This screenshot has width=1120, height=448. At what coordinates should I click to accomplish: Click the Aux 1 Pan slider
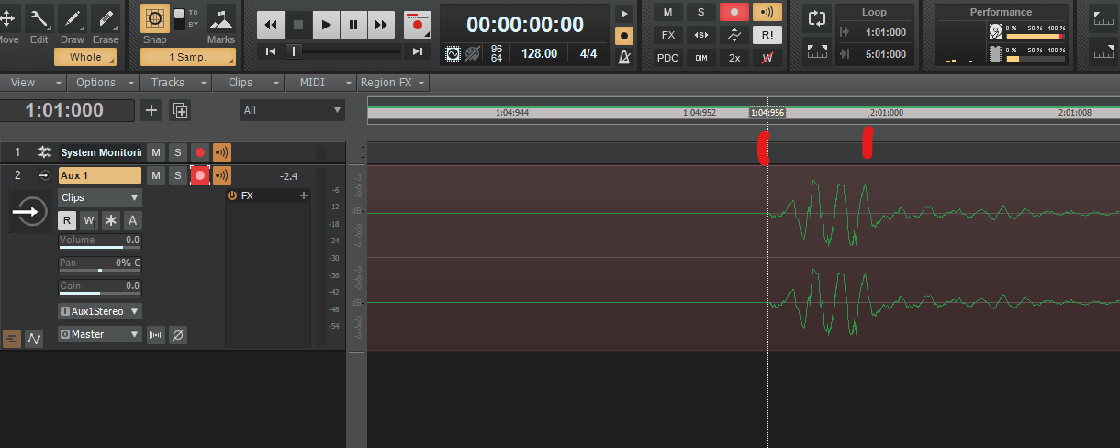point(99,264)
